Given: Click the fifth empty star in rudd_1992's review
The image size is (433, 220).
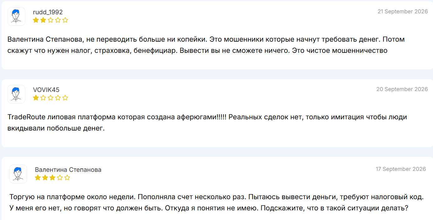Looking at the screenshot, I should click(65, 20).
